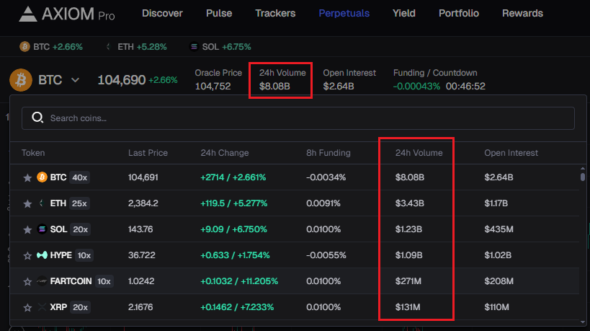Image resolution: width=590 pixels, height=331 pixels.
Task: Favorite FARTCOIN with its star
Action: click(27, 282)
